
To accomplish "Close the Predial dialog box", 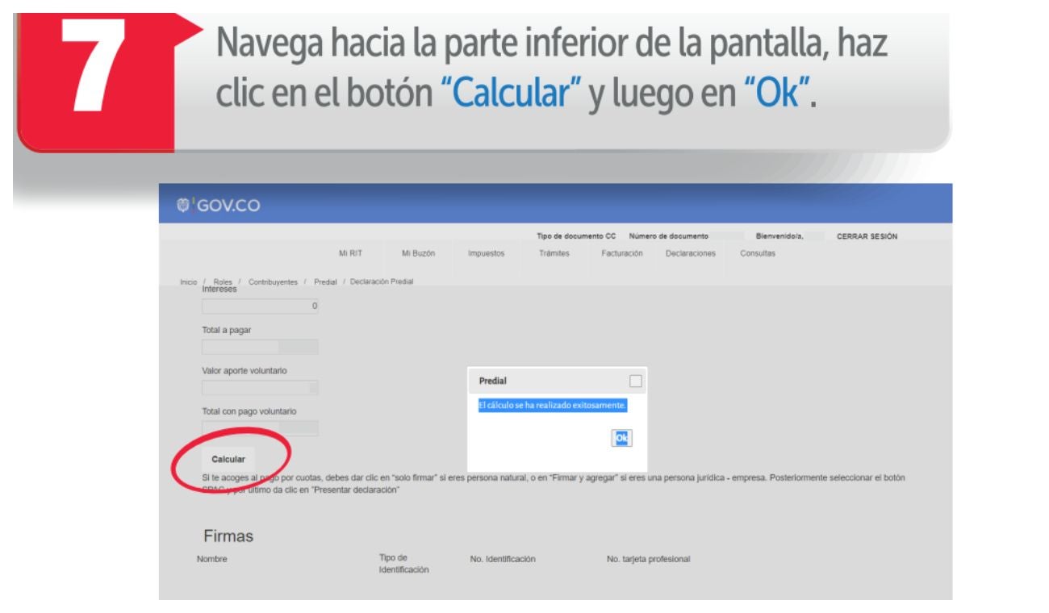I will 636,381.
